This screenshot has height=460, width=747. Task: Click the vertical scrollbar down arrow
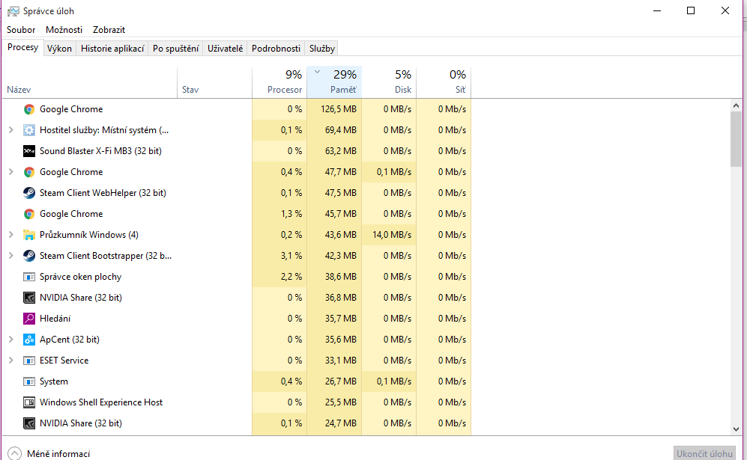(x=737, y=429)
